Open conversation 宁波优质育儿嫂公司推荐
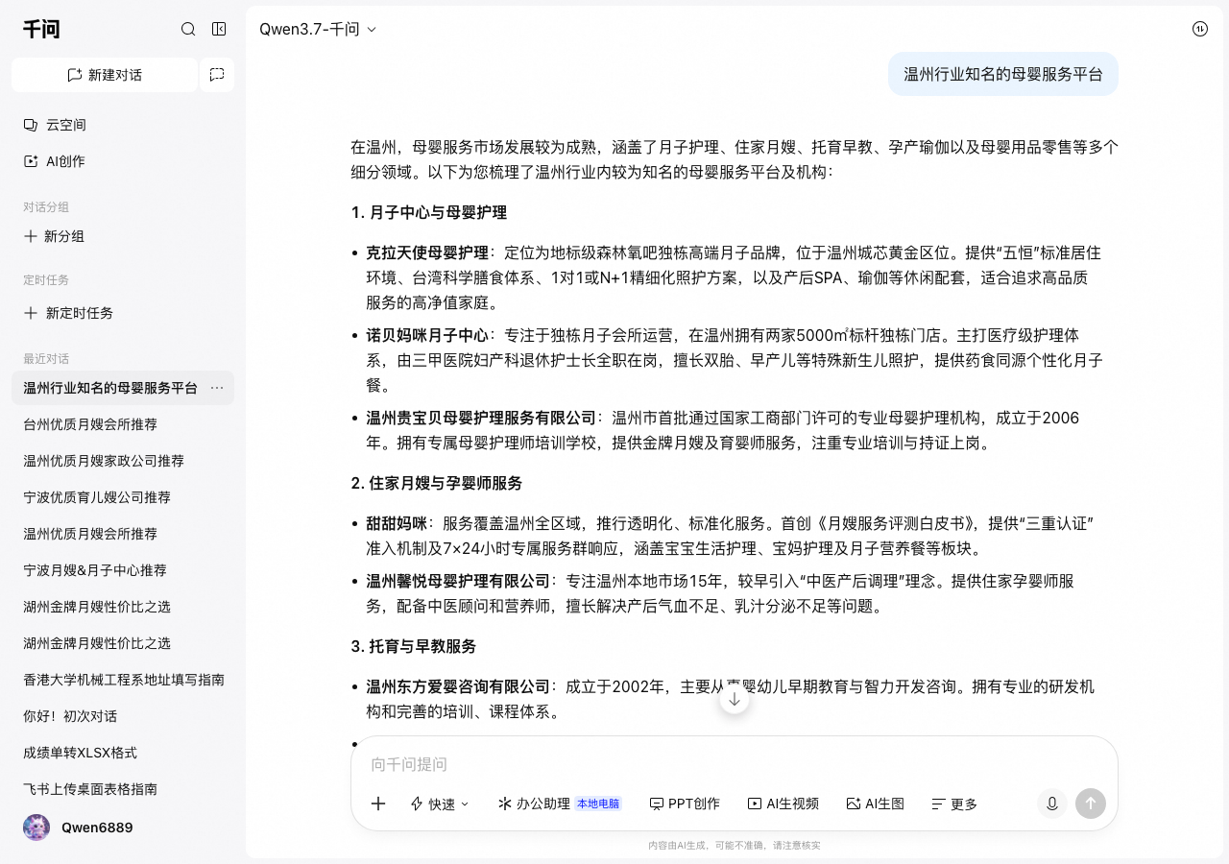Image resolution: width=1229 pixels, height=864 pixels. (x=123, y=497)
